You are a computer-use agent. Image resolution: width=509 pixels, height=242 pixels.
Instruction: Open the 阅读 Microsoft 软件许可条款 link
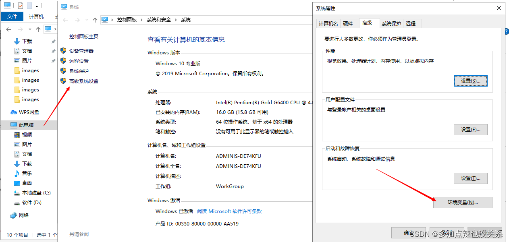[x=229, y=211]
